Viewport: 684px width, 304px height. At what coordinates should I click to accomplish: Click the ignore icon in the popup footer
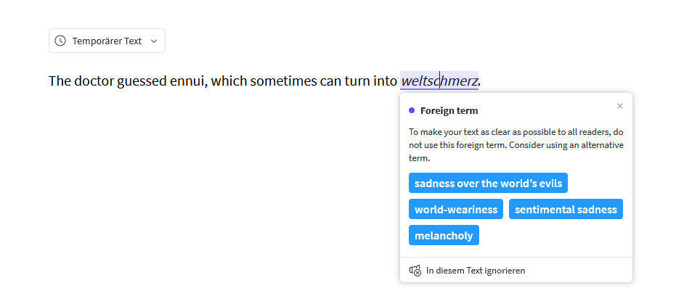pos(415,271)
